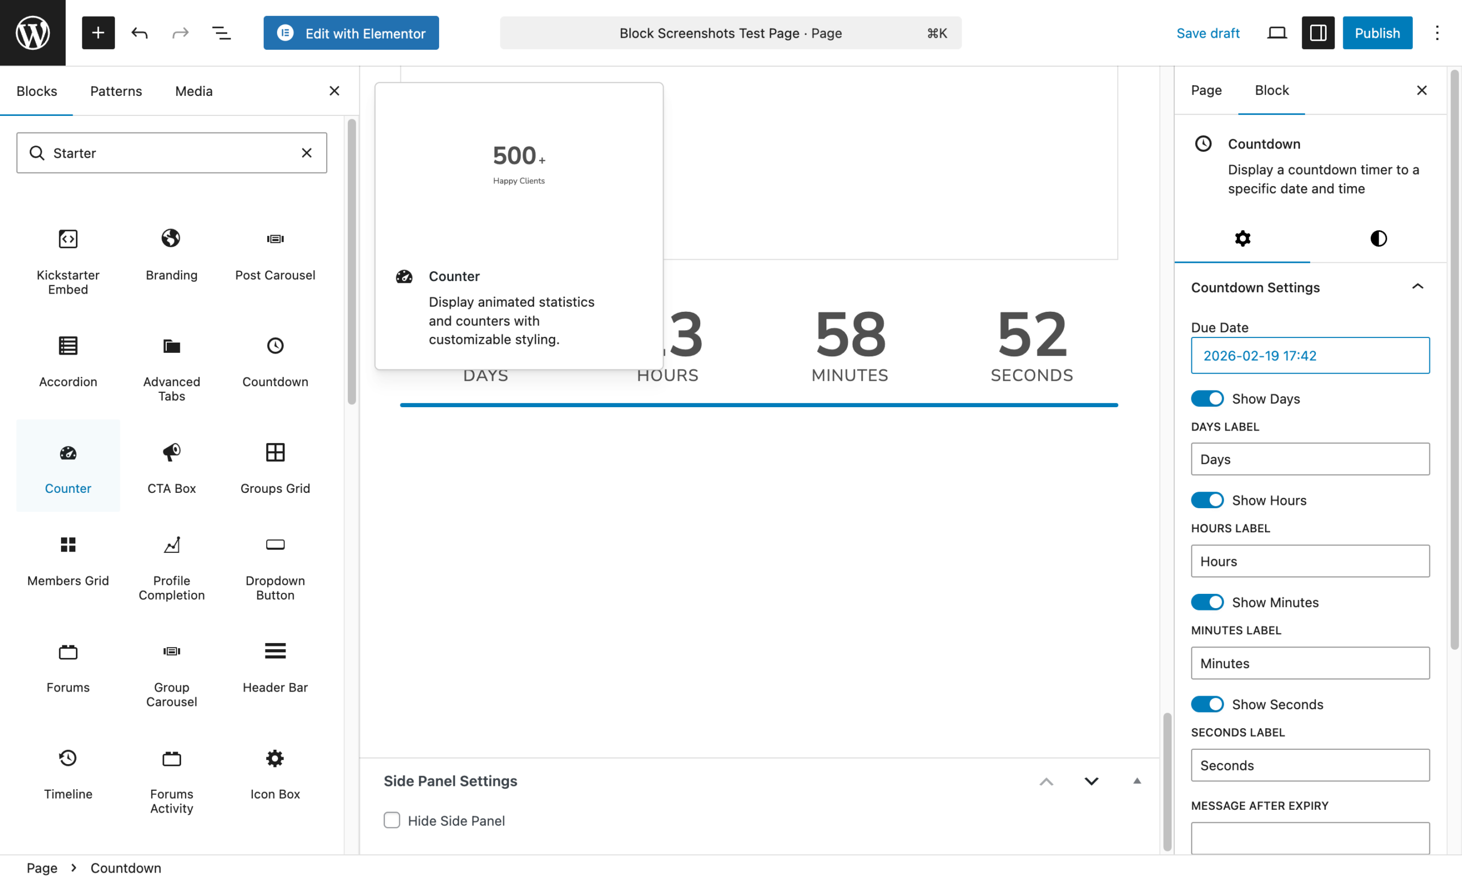Move Side Panel Settings box down
Viewport: 1462px width, 880px height.
point(1091,781)
